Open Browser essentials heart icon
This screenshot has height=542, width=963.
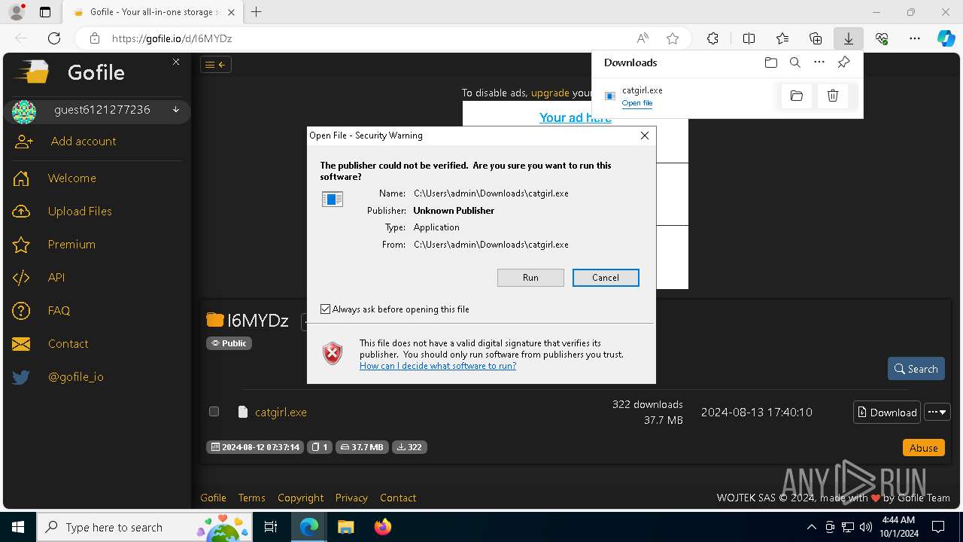[x=882, y=38]
